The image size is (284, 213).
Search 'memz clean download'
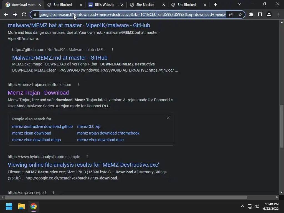(32, 133)
